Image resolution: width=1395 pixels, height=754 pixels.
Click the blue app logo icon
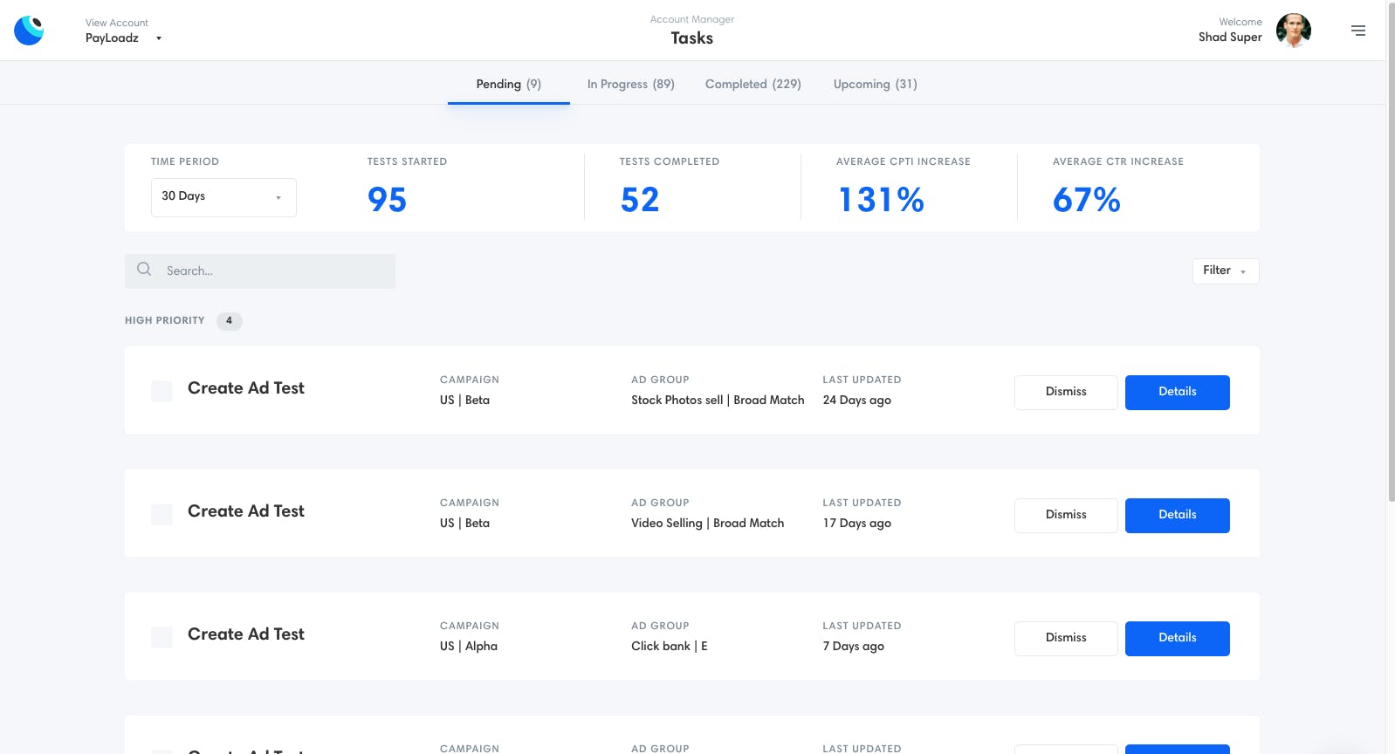29,31
